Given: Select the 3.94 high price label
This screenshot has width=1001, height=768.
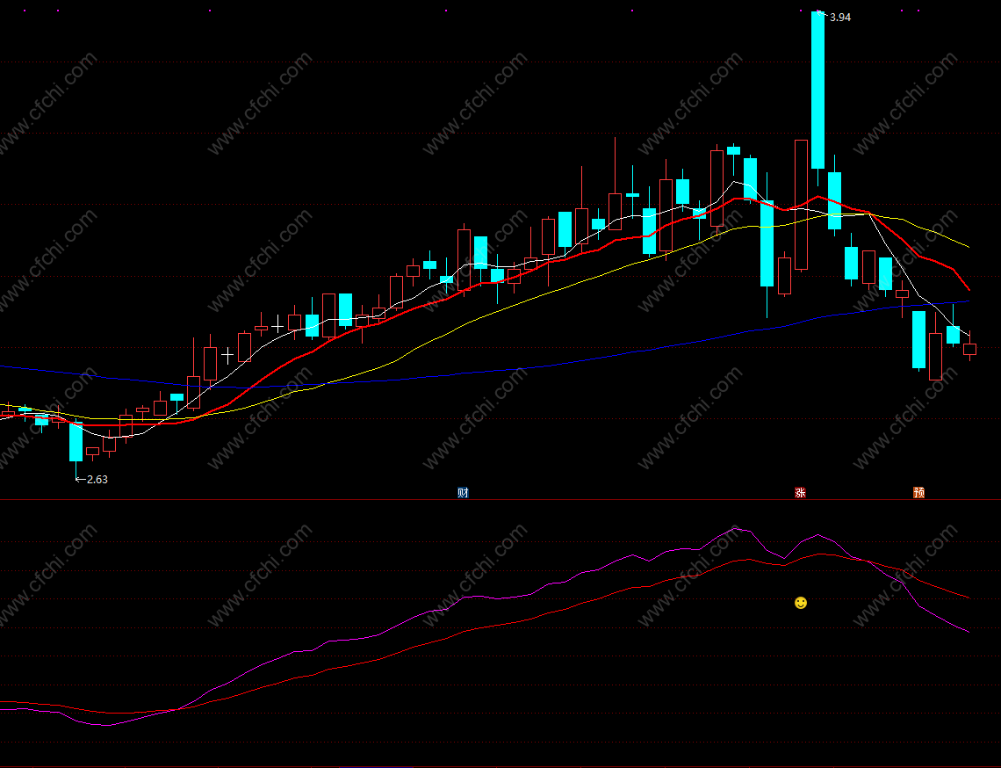Looking at the screenshot, I should click(x=840, y=18).
